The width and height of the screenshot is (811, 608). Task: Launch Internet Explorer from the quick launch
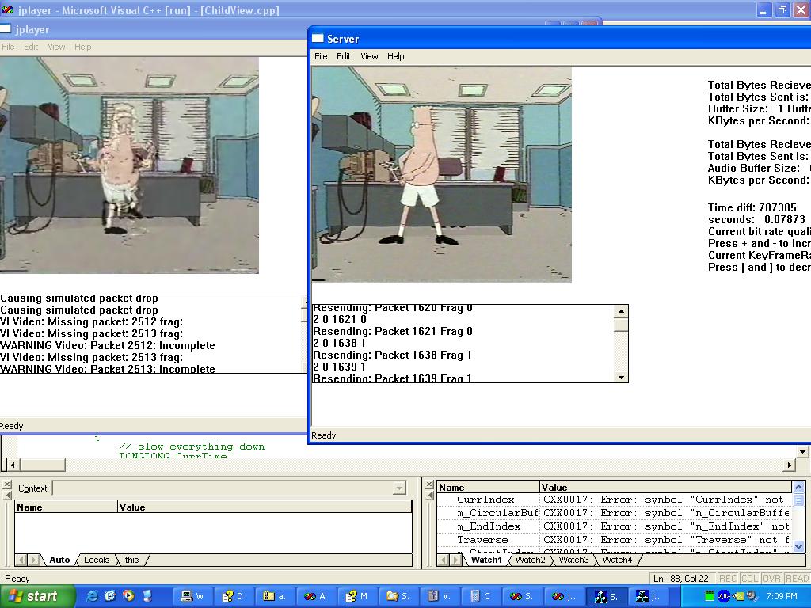click(x=93, y=596)
